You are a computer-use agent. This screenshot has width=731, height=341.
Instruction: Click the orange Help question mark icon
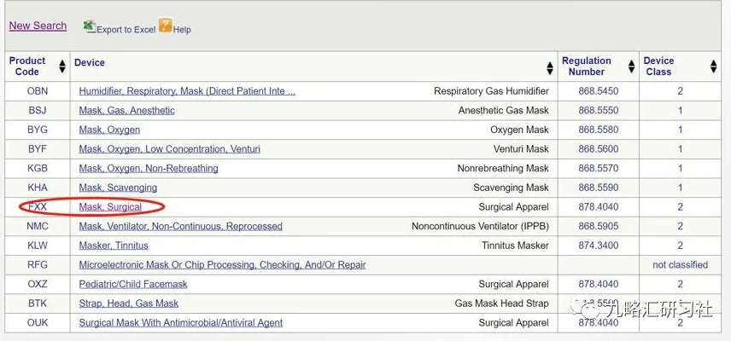(x=165, y=26)
